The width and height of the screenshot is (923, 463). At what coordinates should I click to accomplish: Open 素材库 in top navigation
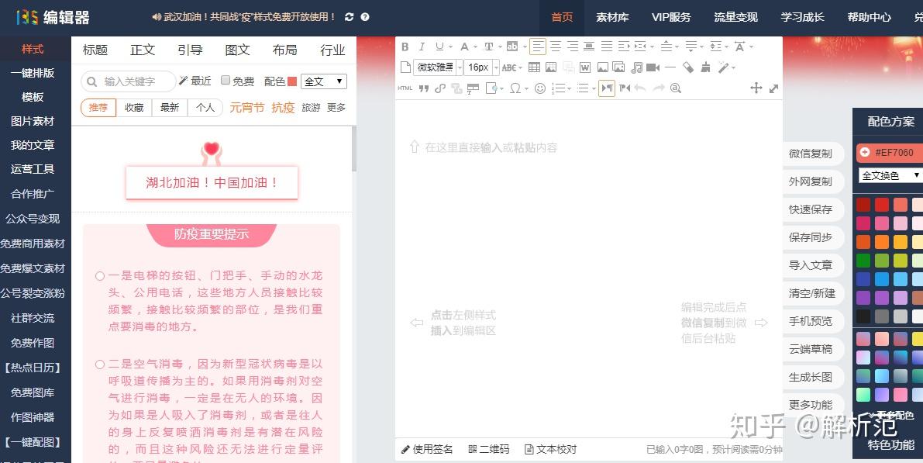tap(612, 17)
